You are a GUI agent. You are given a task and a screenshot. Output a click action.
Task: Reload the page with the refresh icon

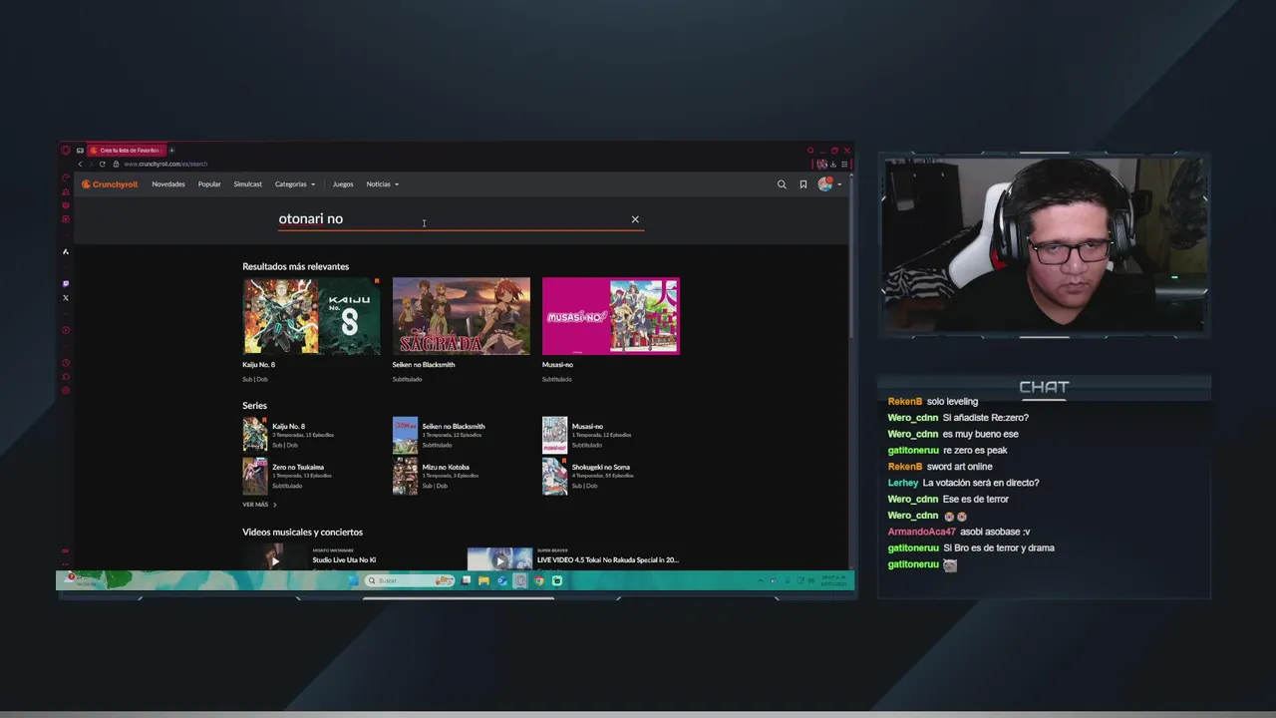coord(102,164)
